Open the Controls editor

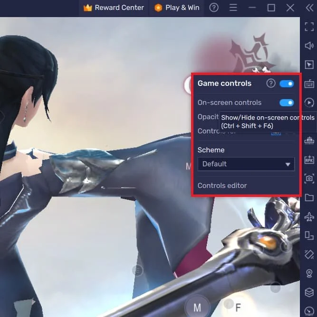(x=222, y=186)
